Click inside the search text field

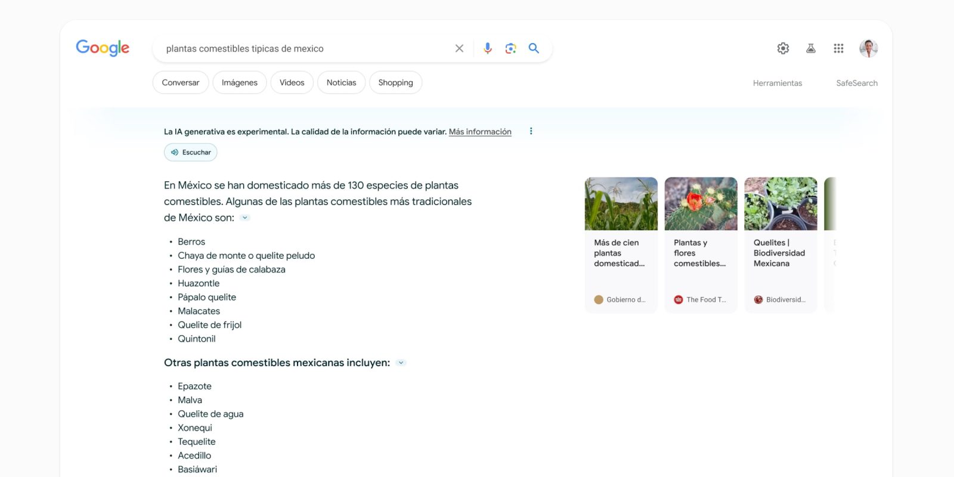click(298, 48)
